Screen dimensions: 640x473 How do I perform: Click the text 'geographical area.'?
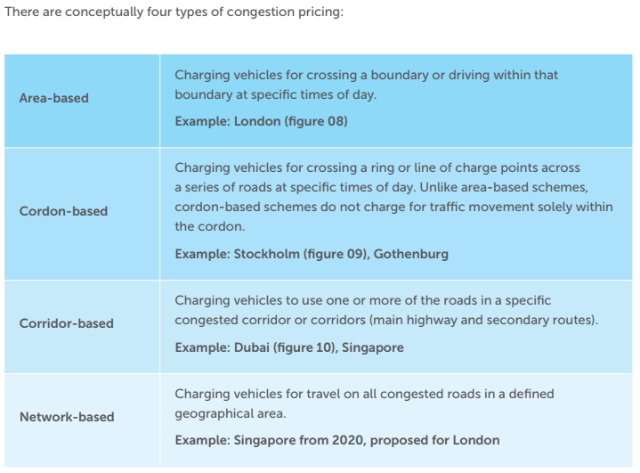[x=231, y=414]
